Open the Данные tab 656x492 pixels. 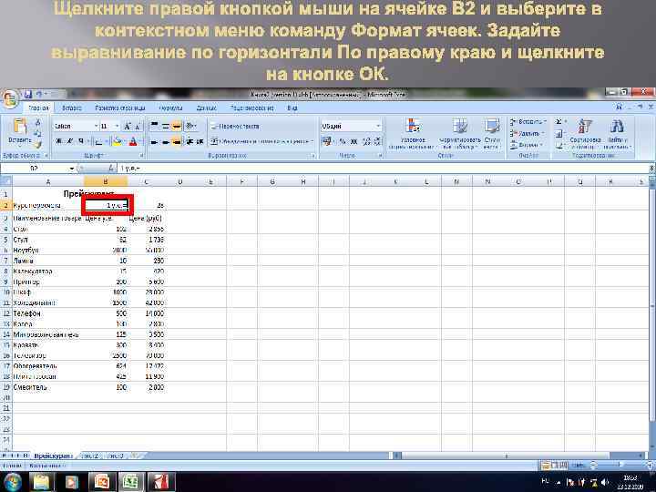pyautogui.click(x=206, y=108)
